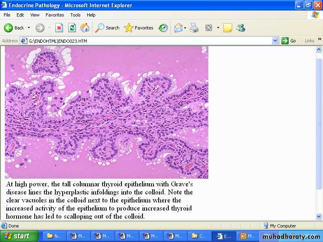This screenshot has height=242, width=323.
Task: Click the Stop loading icon
Action: [x=59, y=28]
